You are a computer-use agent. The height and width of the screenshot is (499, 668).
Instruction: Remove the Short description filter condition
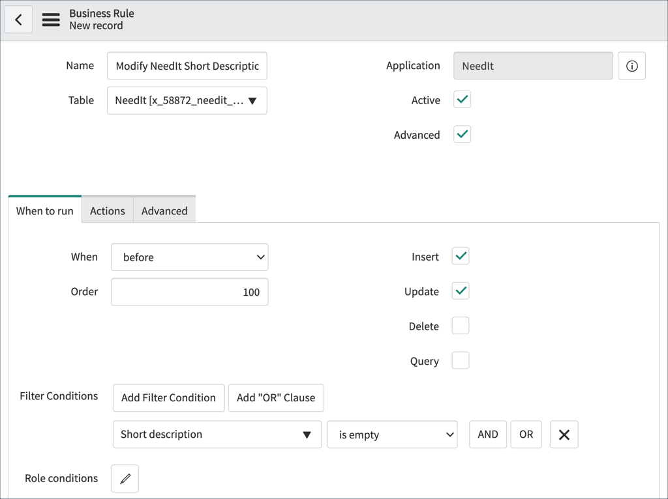(x=564, y=435)
